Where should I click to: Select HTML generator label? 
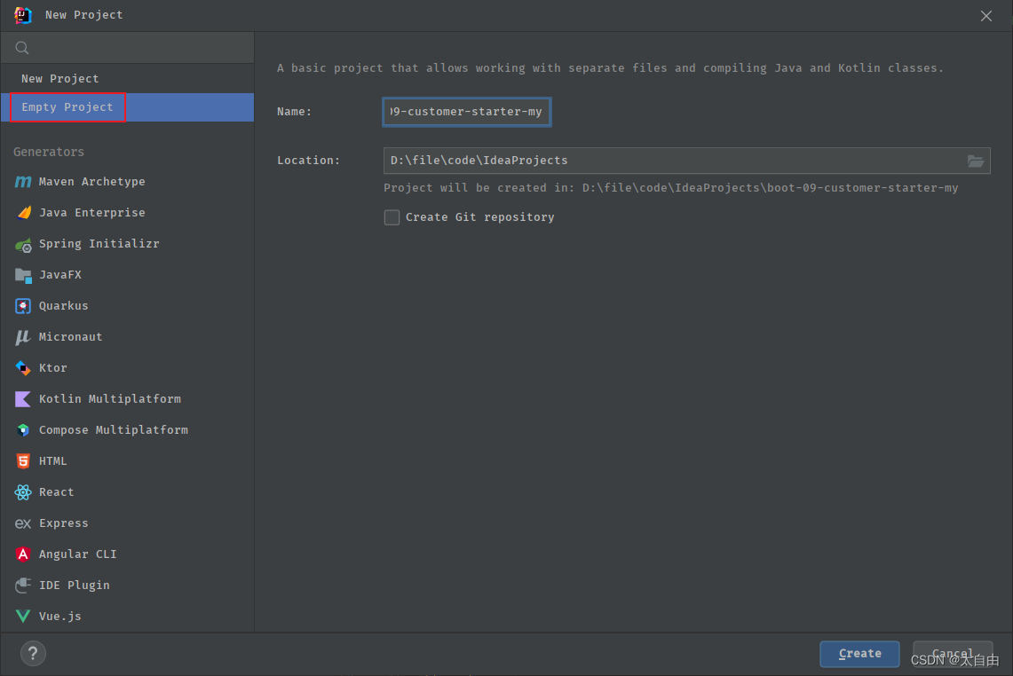click(53, 461)
